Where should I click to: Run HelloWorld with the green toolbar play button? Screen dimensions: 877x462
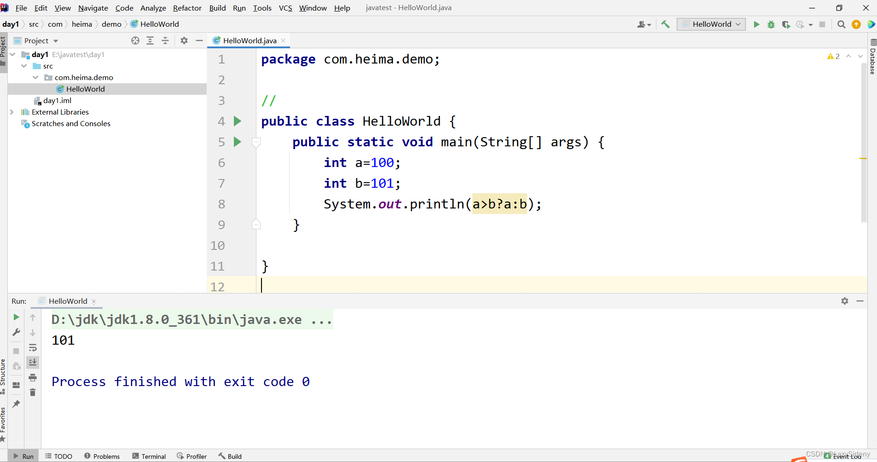[x=756, y=24]
